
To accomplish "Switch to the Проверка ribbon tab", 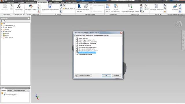I will coord(20,2).
